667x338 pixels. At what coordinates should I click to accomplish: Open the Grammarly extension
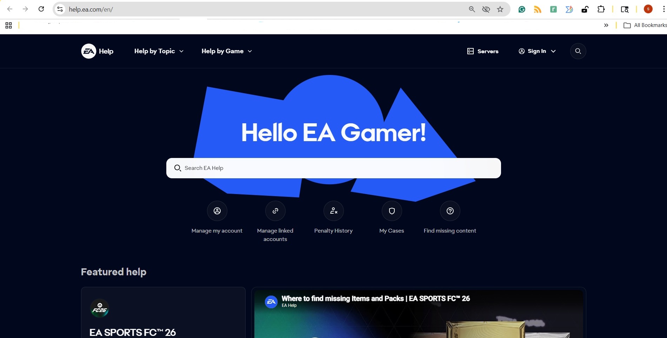(x=522, y=9)
